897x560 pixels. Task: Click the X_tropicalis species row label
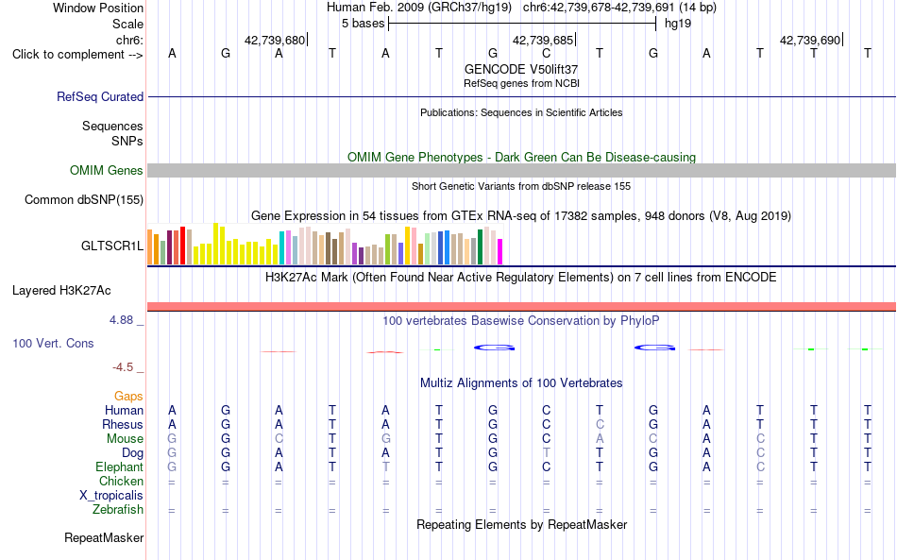[111, 496]
